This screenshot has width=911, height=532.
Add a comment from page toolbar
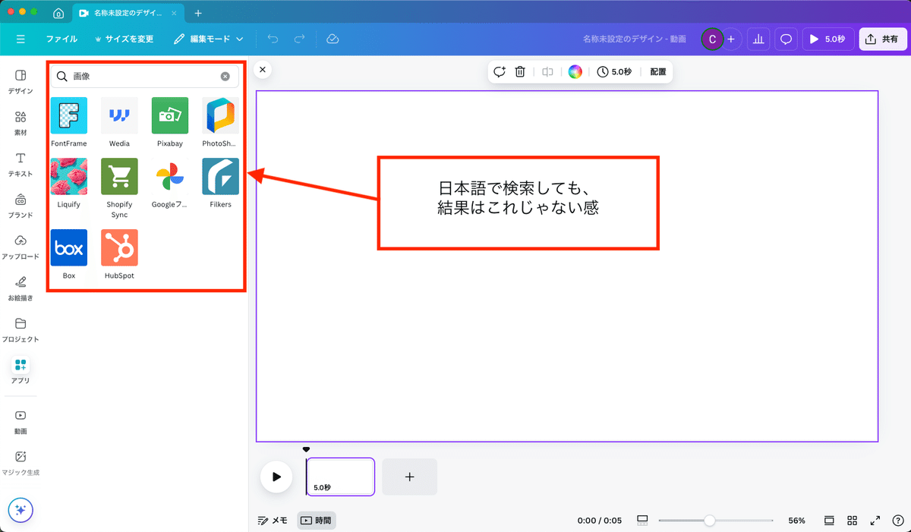pyautogui.click(x=500, y=72)
